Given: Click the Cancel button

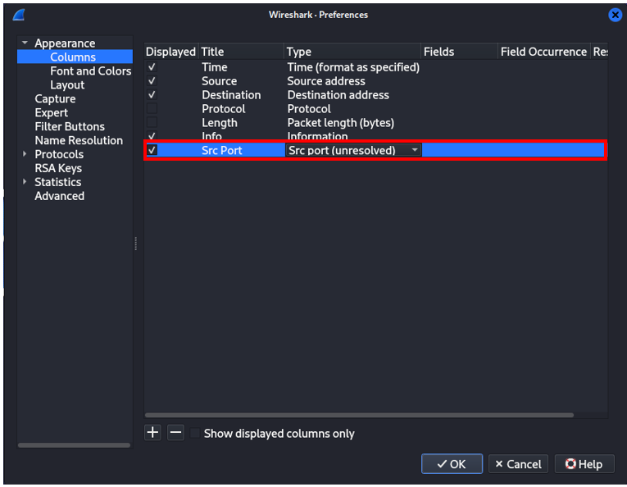Looking at the screenshot, I should (518, 464).
